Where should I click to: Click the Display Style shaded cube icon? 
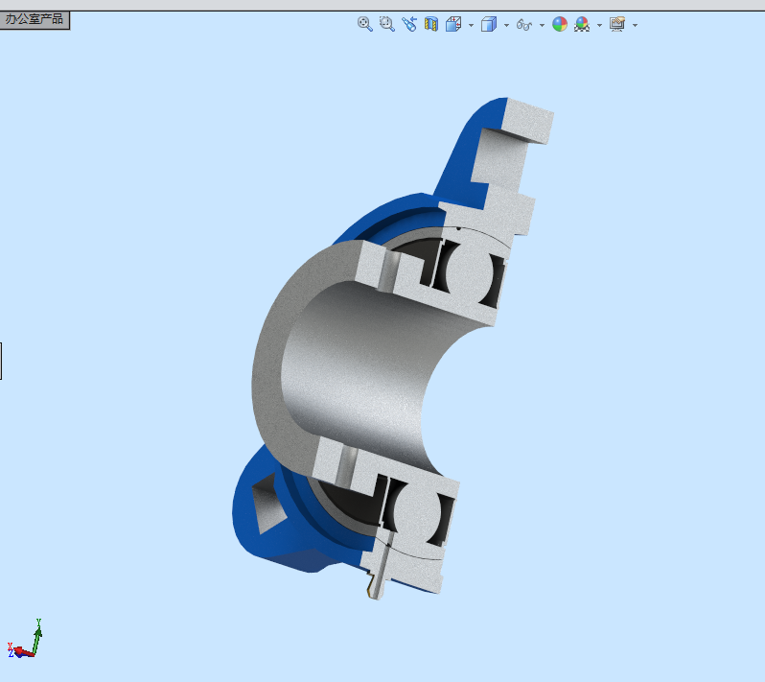pyautogui.click(x=489, y=24)
